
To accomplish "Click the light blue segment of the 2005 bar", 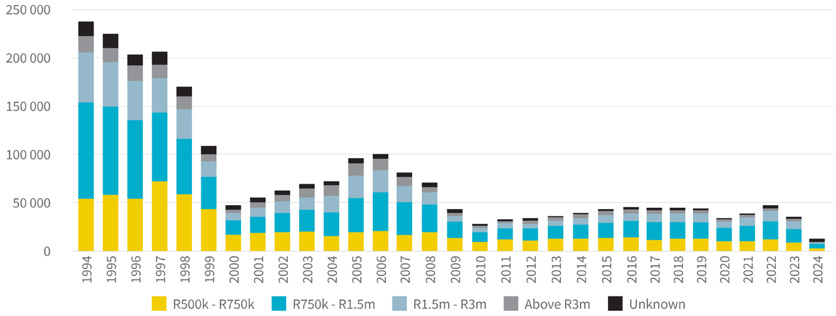I will 356,186.
